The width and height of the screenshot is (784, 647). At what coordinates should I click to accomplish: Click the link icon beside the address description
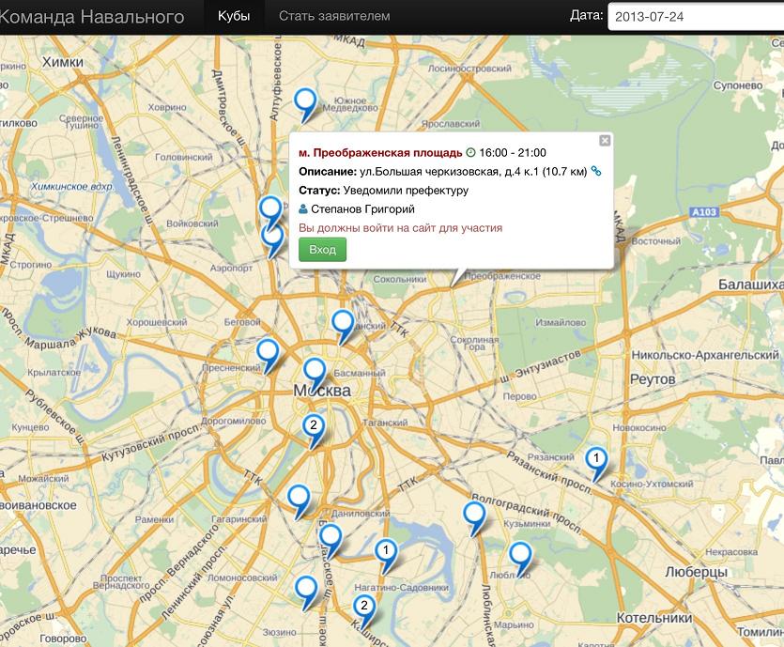click(x=595, y=171)
